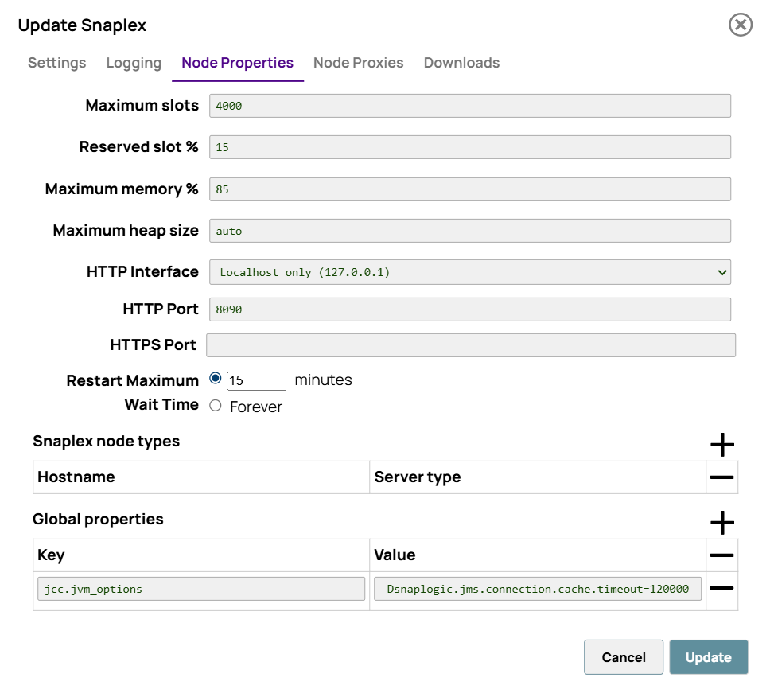The width and height of the screenshot is (770, 689).
Task: Click the Maximum heap size field
Action: pos(469,231)
